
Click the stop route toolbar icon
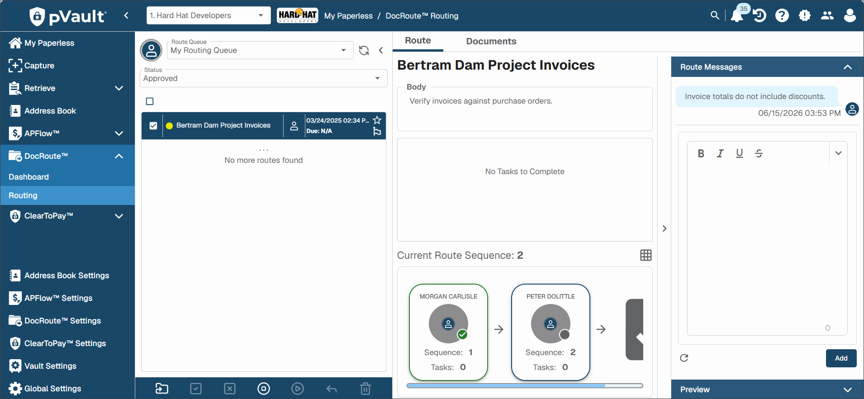point(264,389)
